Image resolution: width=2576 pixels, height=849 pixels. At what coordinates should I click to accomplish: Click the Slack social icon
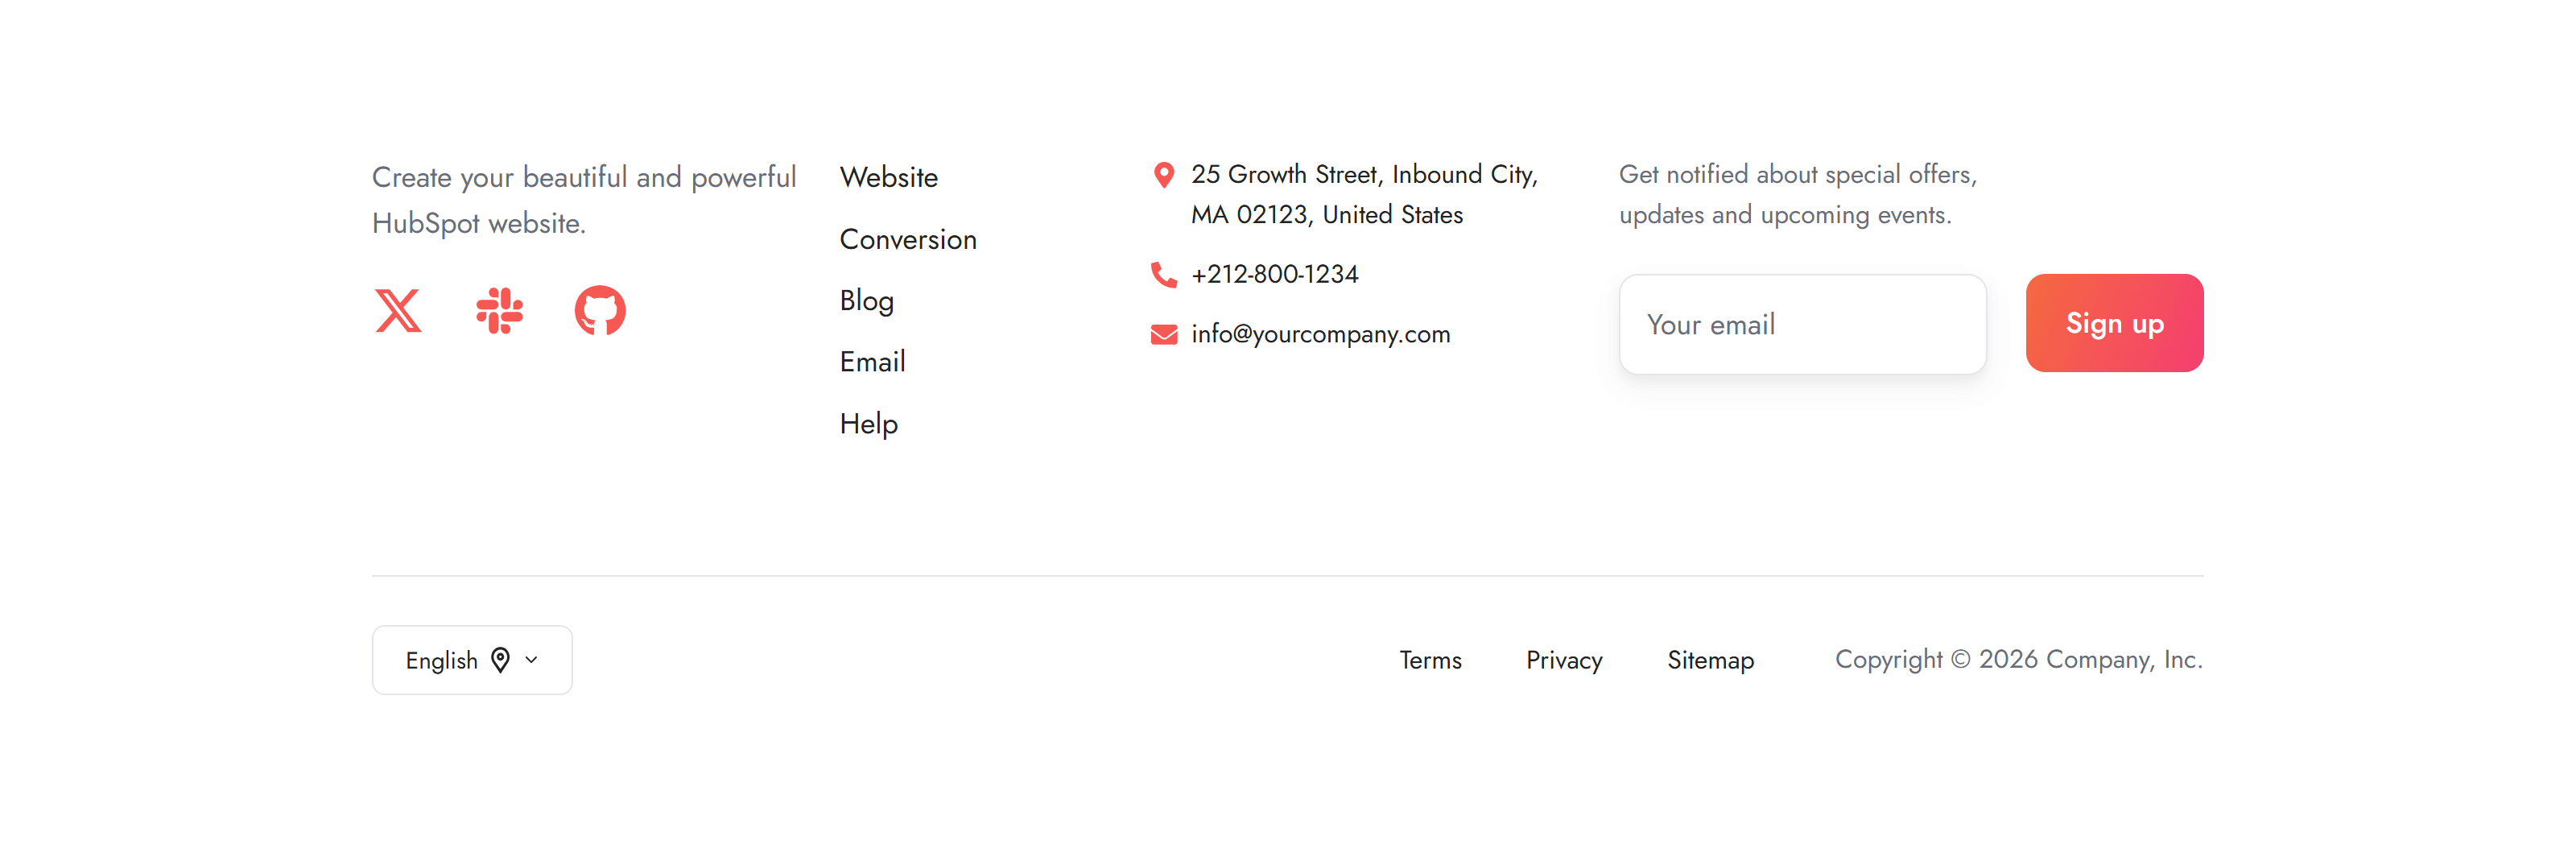tap(499, 310)
